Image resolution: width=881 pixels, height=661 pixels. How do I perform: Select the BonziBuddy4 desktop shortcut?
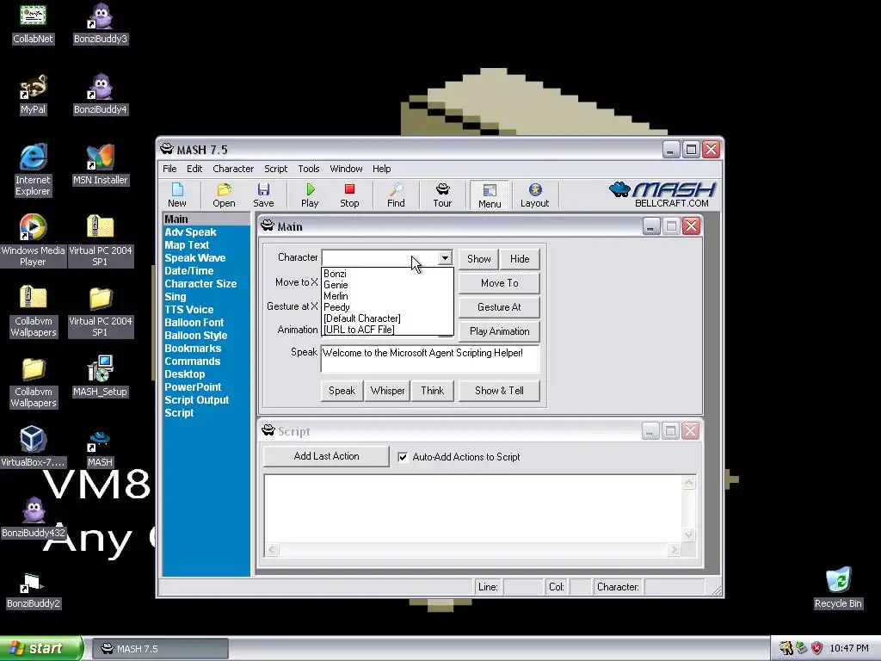point(101,94)
